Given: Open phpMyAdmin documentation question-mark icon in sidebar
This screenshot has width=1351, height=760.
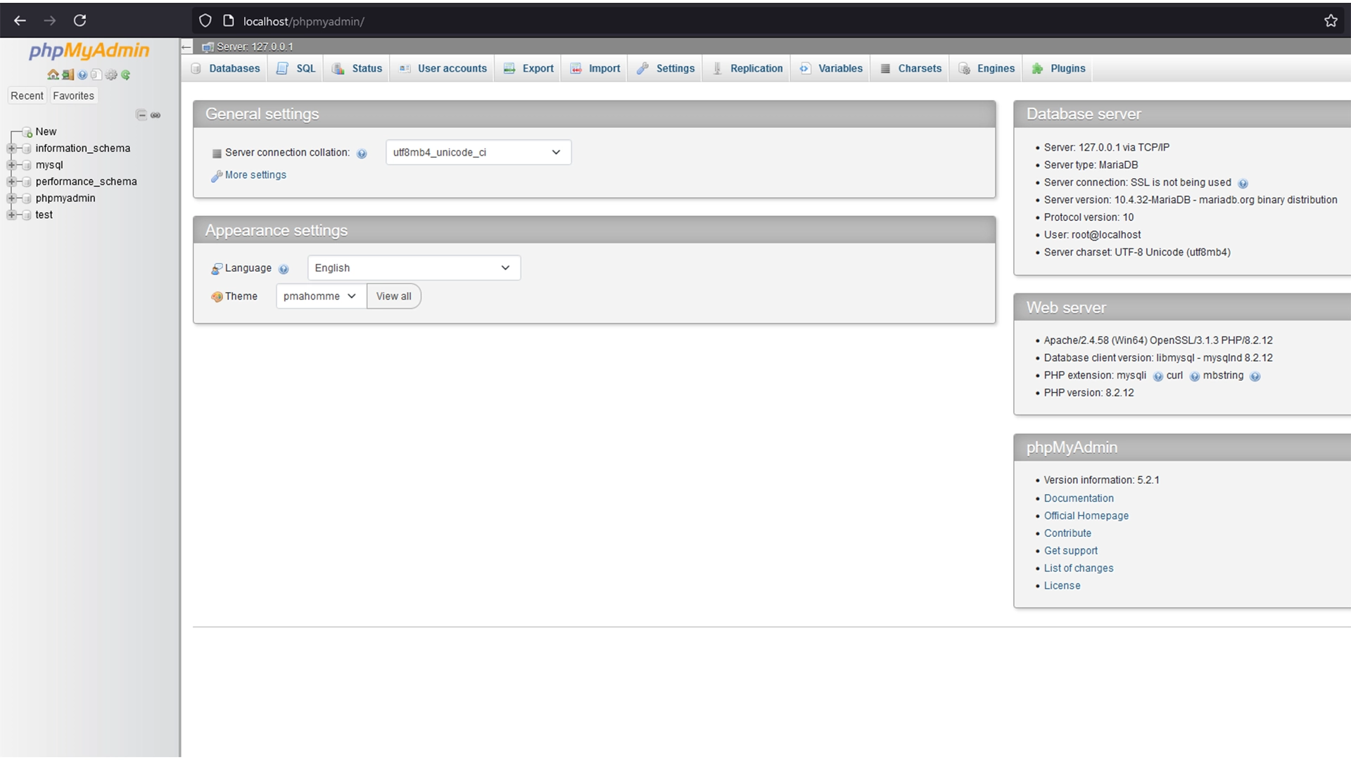Looking at the screenshot, I should [82, 75].
